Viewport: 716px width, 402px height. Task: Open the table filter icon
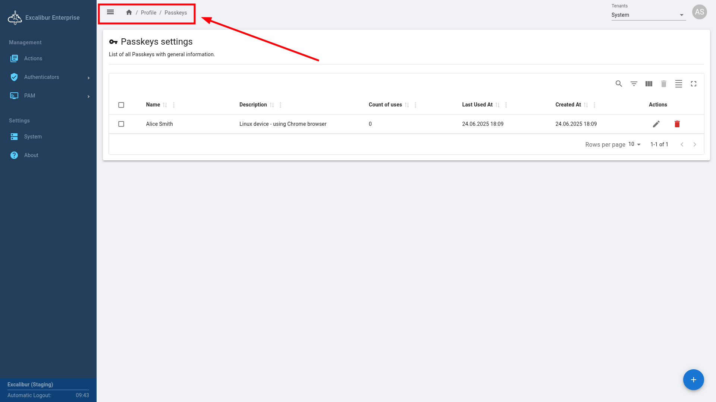[x=634, y=84]
